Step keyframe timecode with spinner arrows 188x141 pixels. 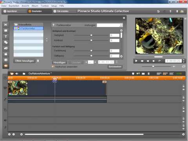click(x=117, y=62)
